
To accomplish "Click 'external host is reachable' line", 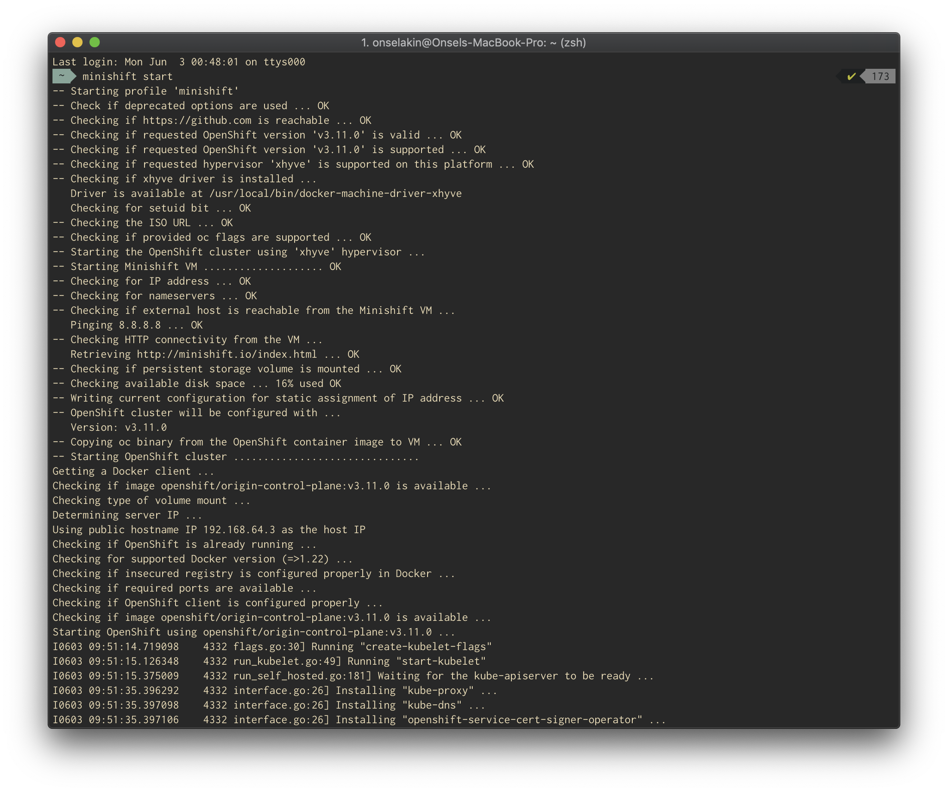I will [254, 310].
